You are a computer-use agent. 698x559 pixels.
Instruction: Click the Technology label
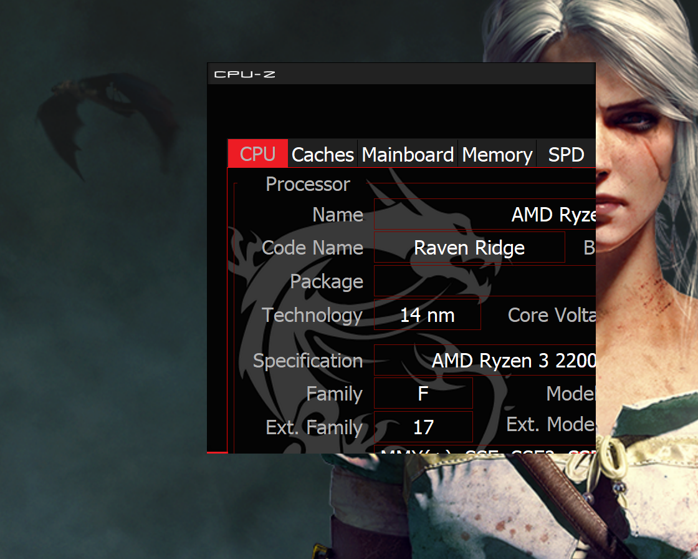point(312,315)
